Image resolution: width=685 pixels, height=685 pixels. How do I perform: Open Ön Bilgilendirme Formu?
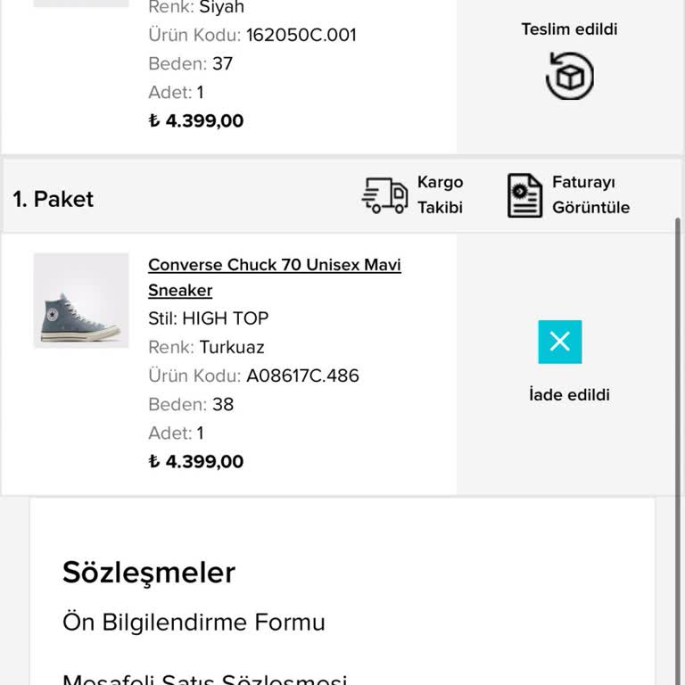pyautogui.click(x=194, y=622)
